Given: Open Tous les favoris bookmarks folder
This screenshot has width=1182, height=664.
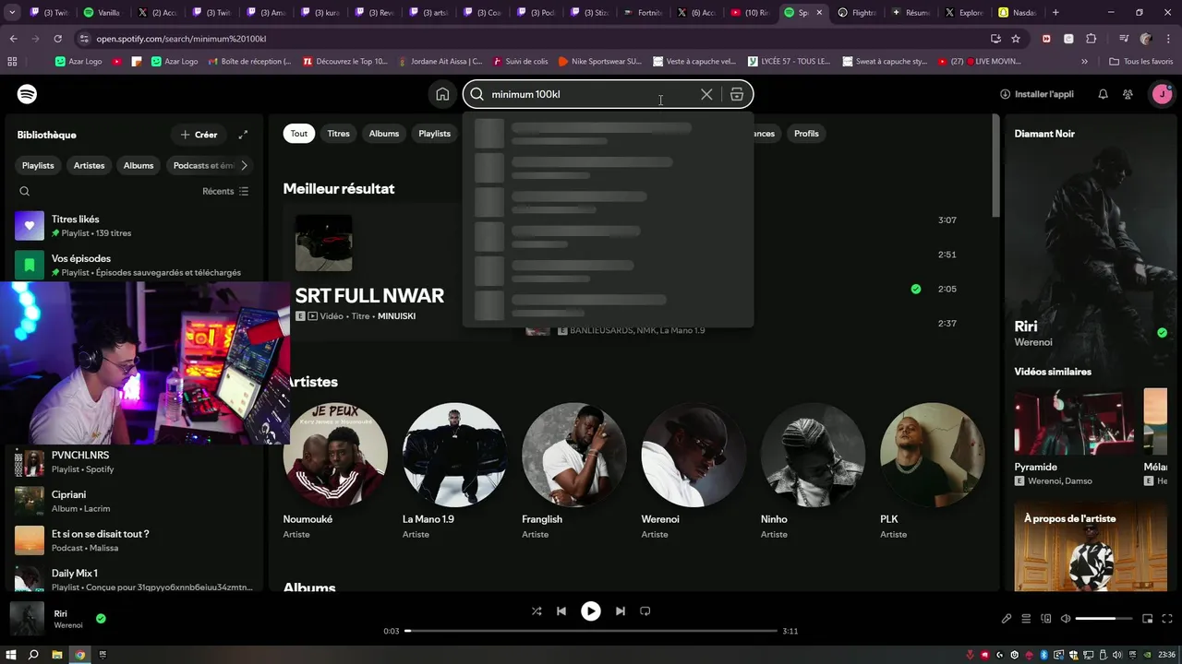Looking at the screenshot, I should (x=1141, y=61).
